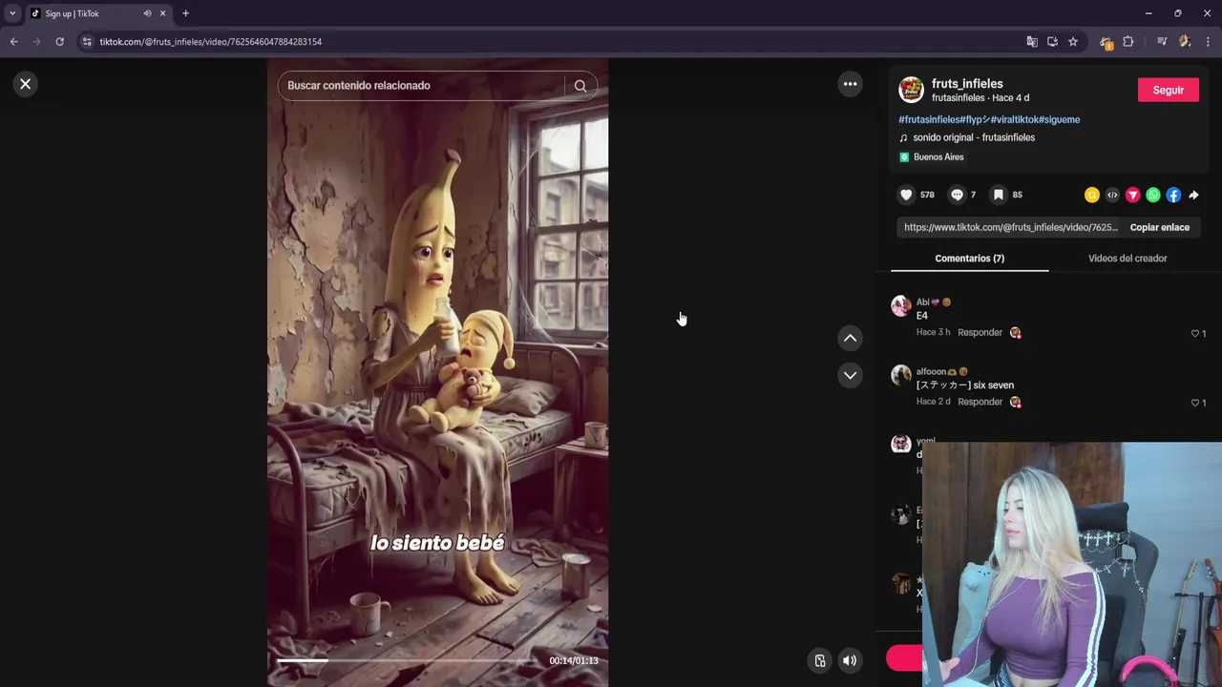Open the extension with orange badge
The image size is (1222, 687).
click(x=1106, y=42)
